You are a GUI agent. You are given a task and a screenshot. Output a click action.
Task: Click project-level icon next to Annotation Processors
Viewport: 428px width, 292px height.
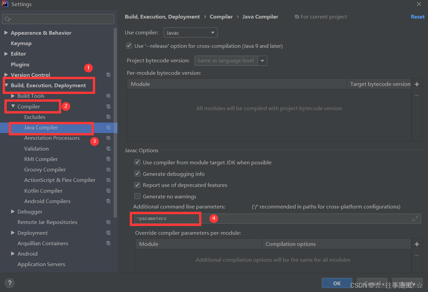pyautogui.click(x=108, y=138)
